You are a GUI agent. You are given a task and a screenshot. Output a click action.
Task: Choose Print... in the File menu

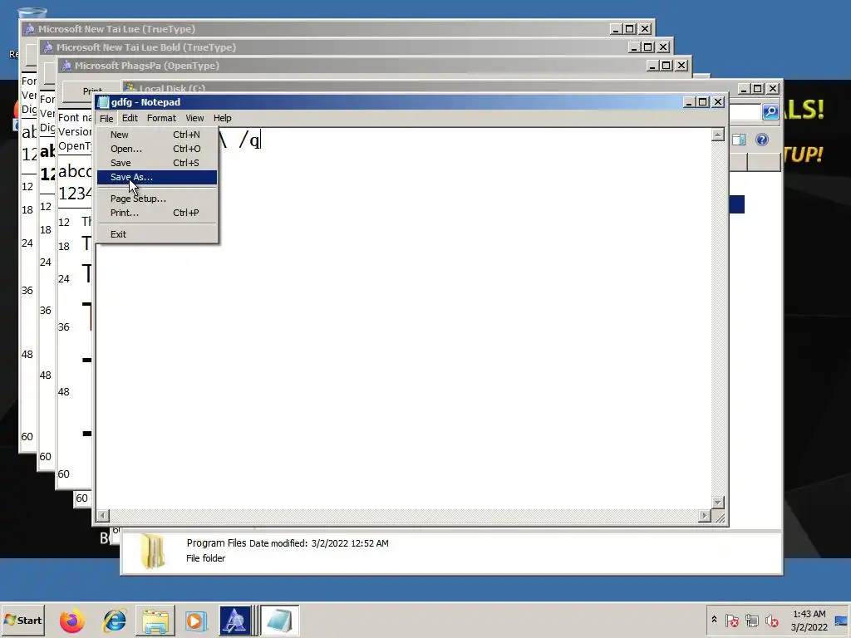coord(157,213)
